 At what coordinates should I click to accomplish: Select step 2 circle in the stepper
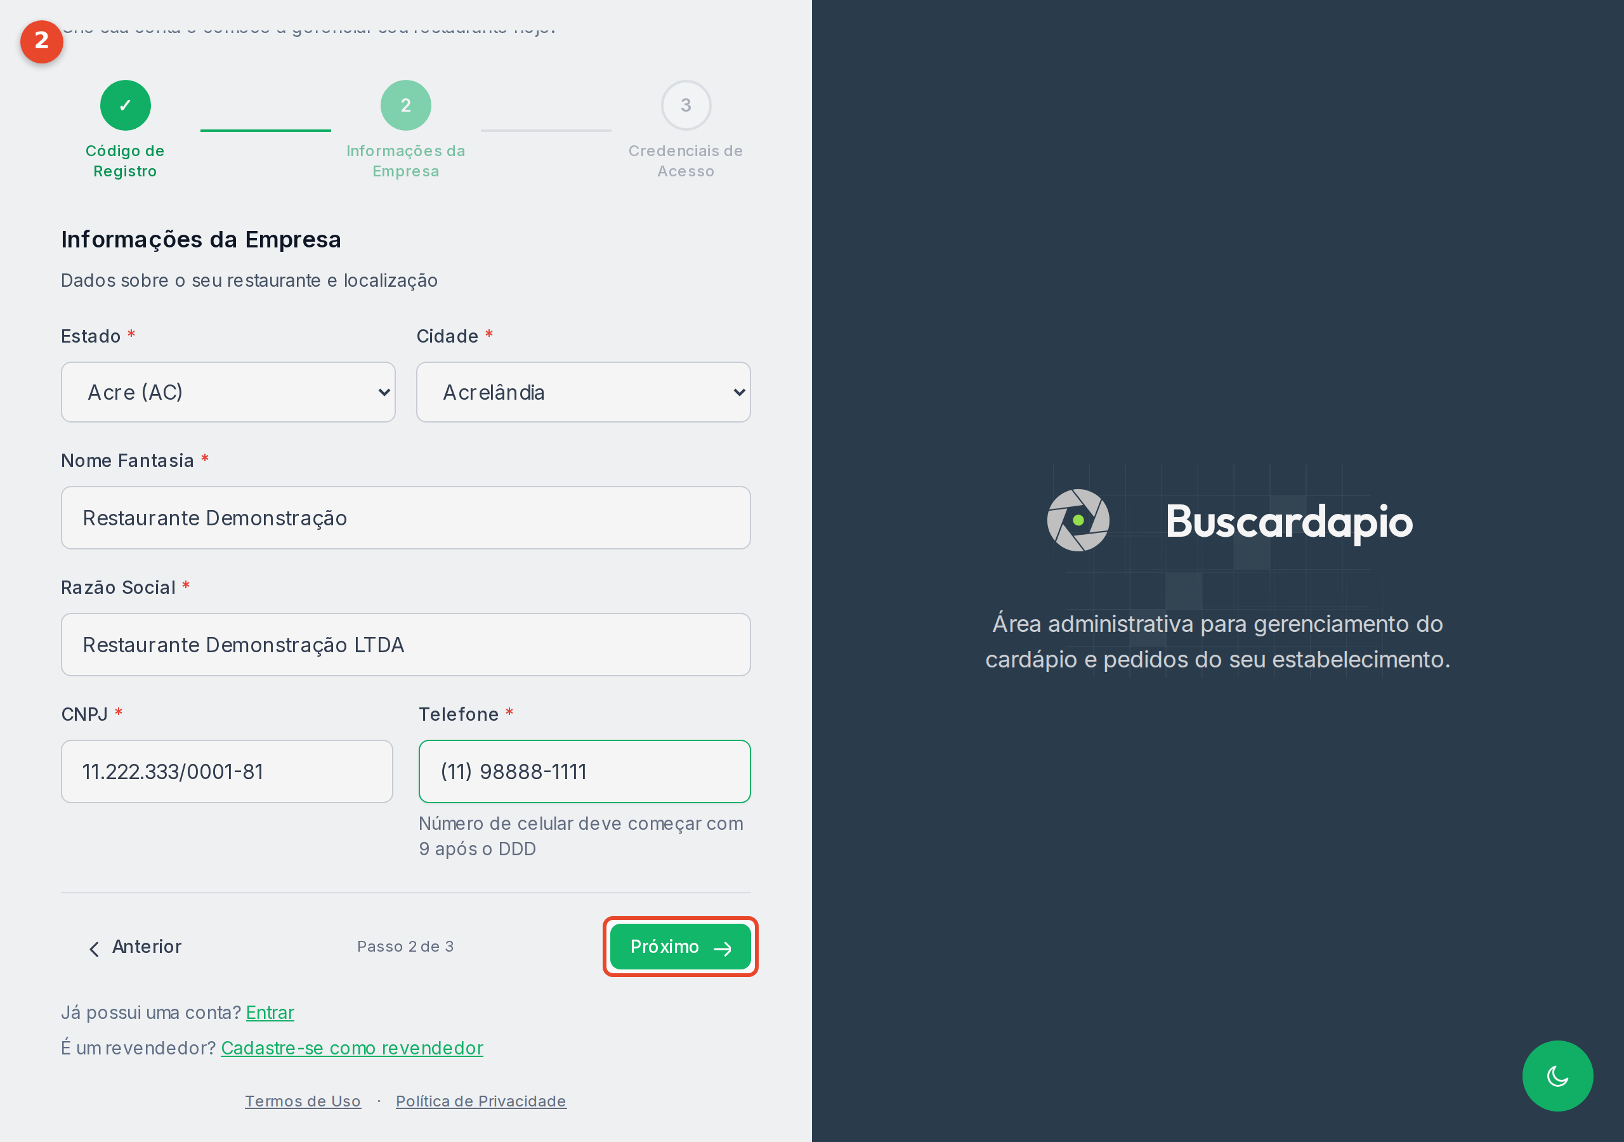pyautogui.click(x=406, y=105)
